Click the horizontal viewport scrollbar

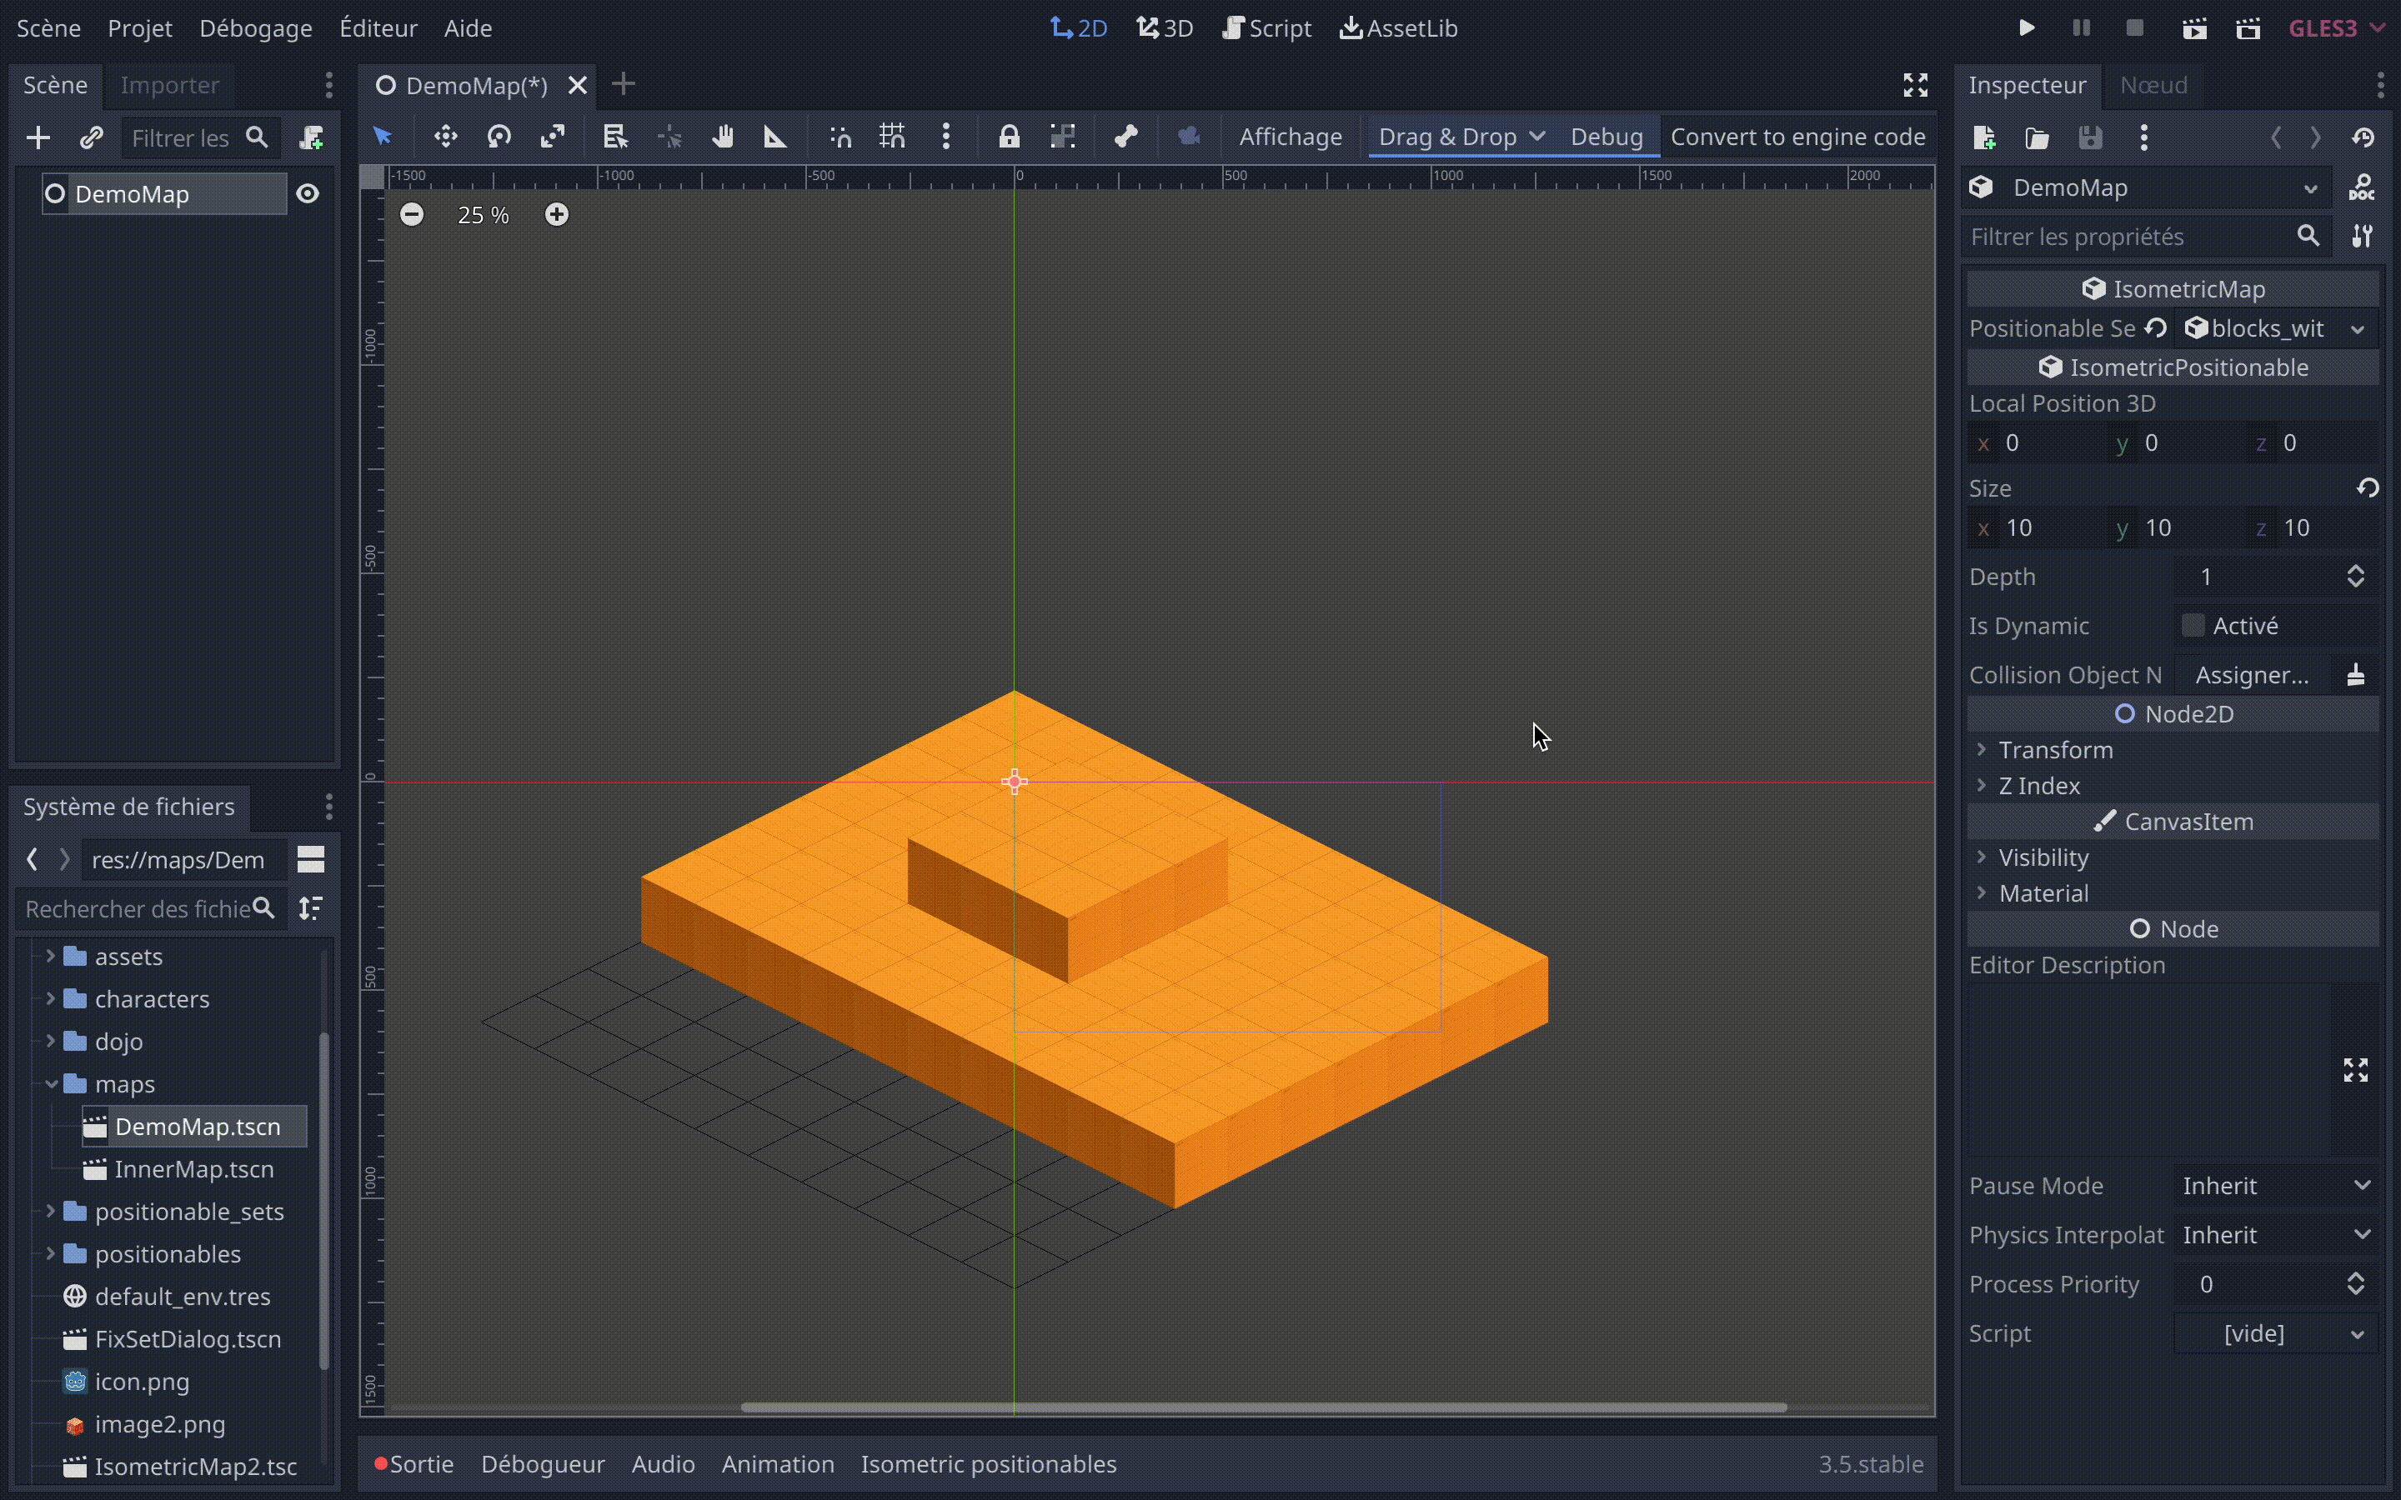[1263, 1407]
